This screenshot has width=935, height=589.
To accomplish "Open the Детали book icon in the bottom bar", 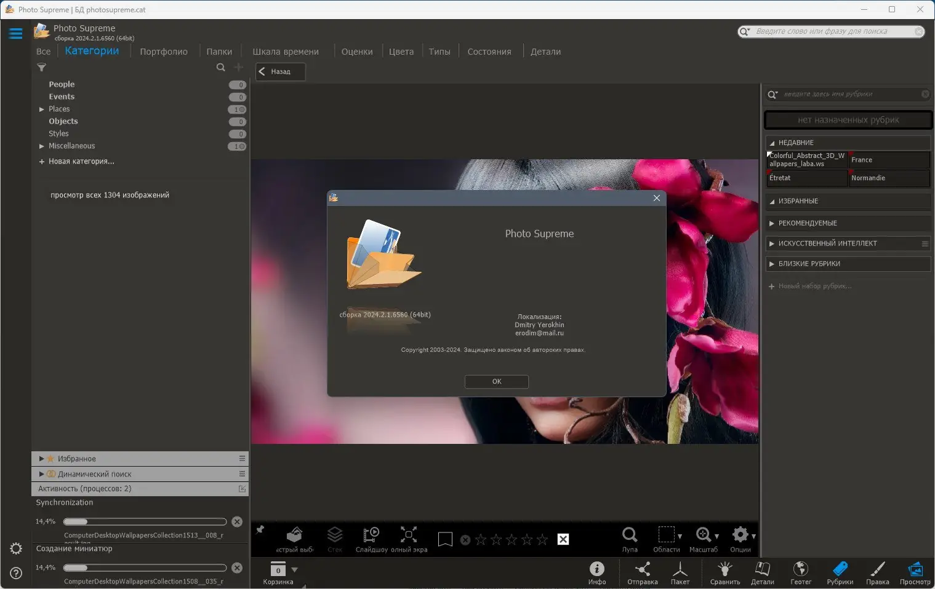I will (763, 573).
